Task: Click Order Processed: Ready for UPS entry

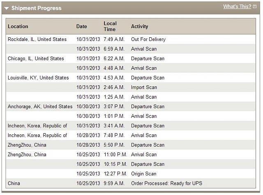Action: (x=166, y=183)
